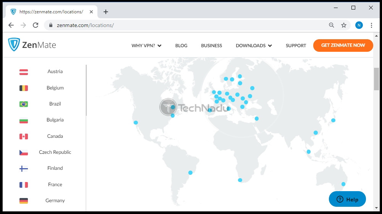Screen dimensions: 382x214
Task: View site security lock info
Action: pos(51,25)
